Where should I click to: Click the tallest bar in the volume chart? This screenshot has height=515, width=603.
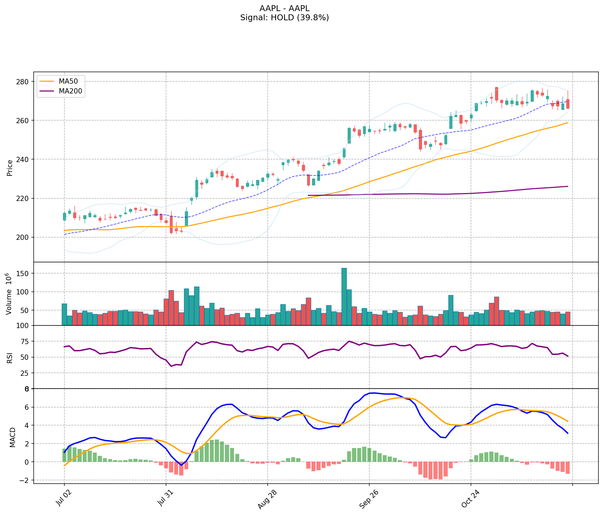[344, 296]
